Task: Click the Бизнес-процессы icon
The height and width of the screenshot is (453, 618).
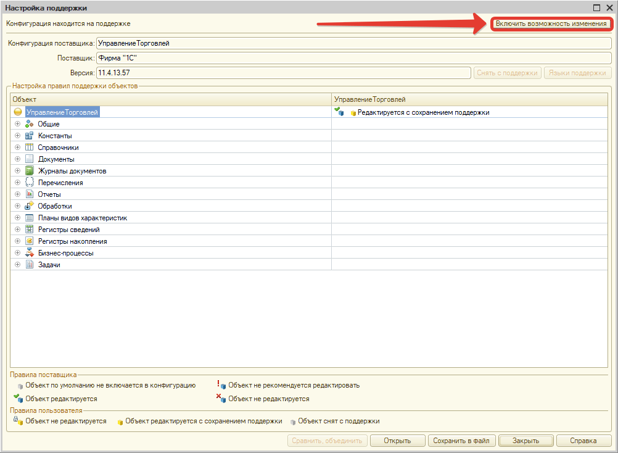Action: [29, 253]
